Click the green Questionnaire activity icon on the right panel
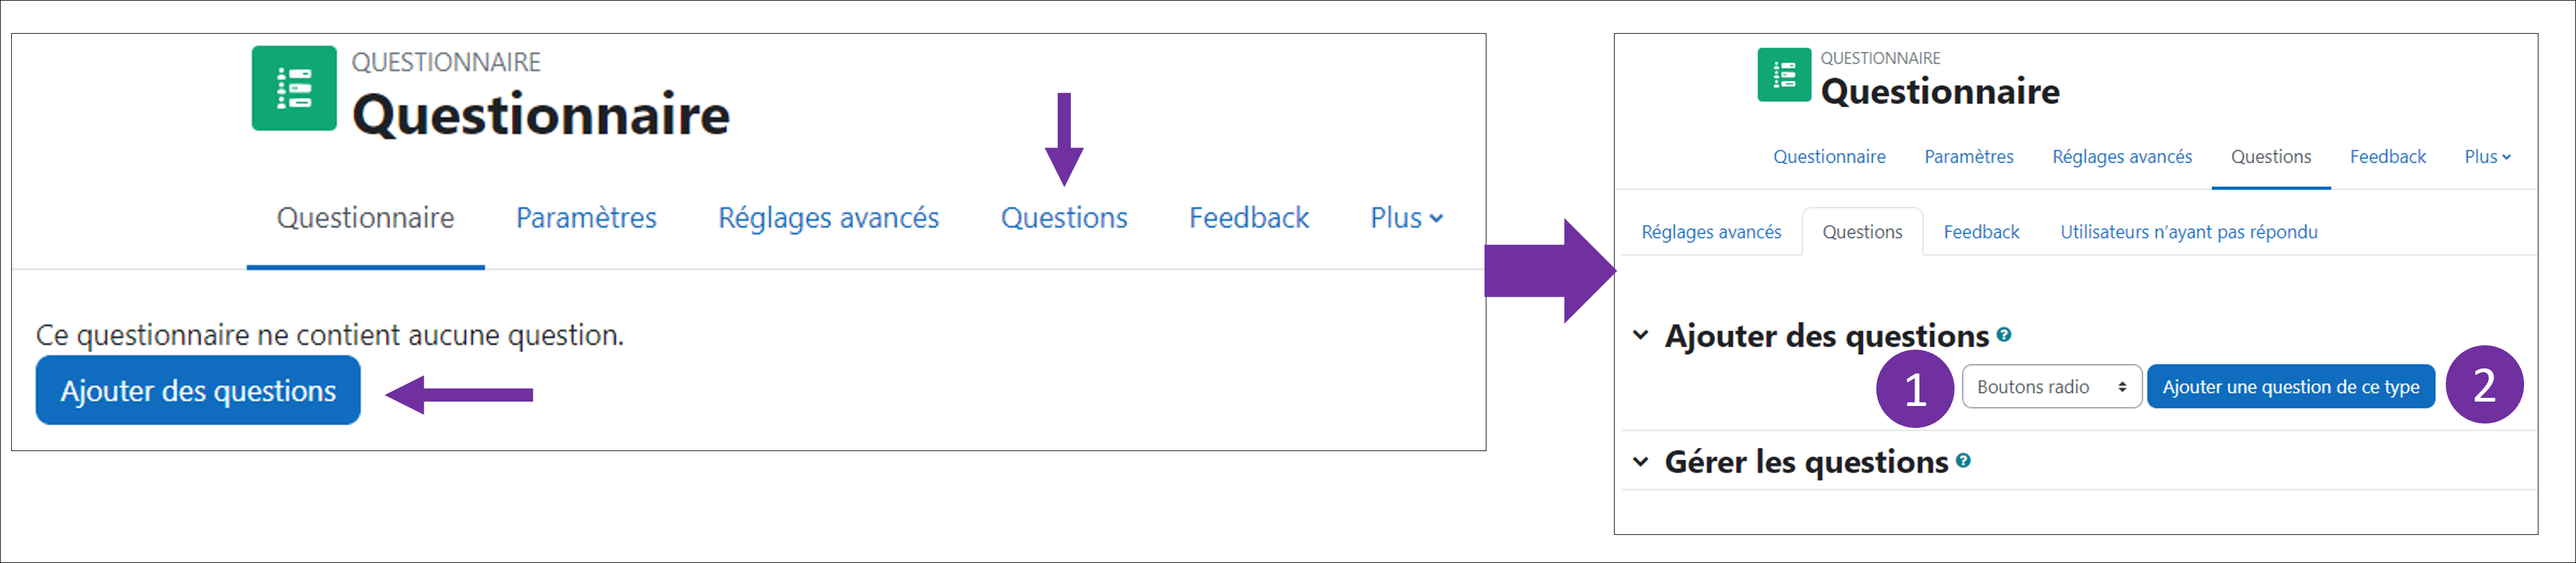2576x563 pixels. tap(1784, 74)
